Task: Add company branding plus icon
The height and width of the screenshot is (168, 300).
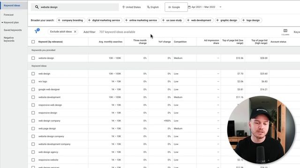Action: [59, 20]
